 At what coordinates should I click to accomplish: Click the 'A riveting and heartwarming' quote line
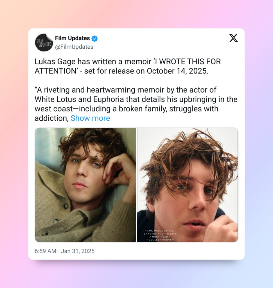[x=85, y=90]
